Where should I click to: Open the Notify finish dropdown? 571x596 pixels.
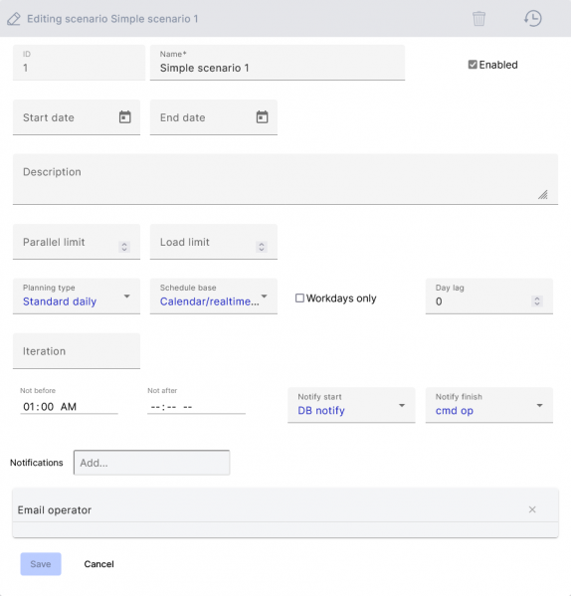pos(489,405)
